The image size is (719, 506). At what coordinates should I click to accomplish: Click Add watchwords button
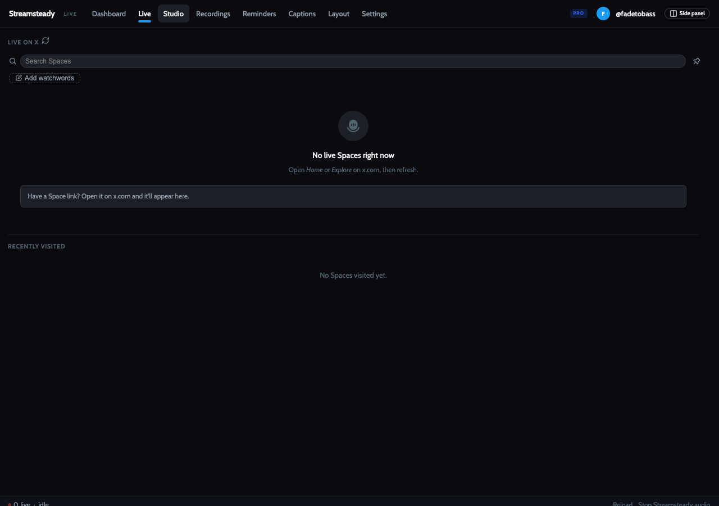coord(44,78)
